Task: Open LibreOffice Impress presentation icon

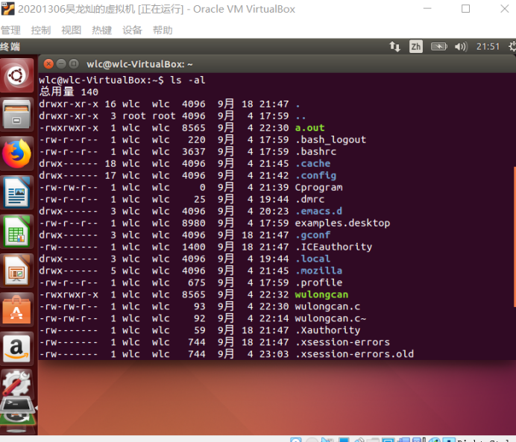Action: (17, 271)
